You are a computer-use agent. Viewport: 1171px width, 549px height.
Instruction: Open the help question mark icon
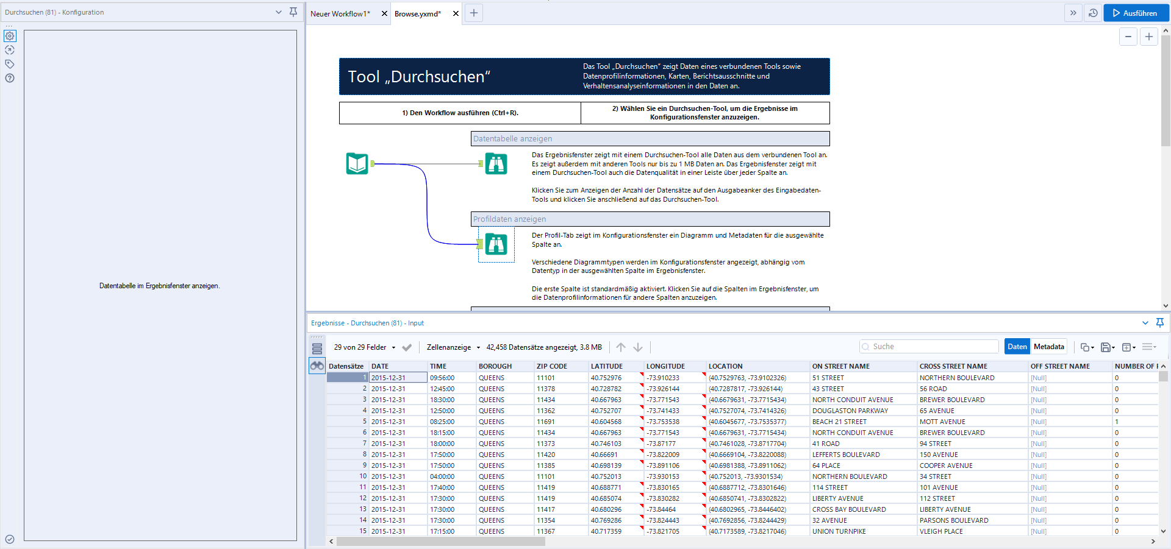click(x=10, y=78)
